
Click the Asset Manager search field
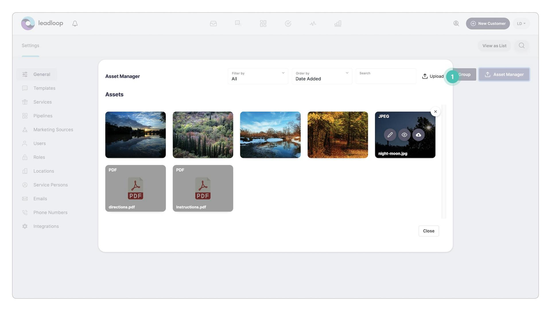pyautogui.click(x=386, y=78)
